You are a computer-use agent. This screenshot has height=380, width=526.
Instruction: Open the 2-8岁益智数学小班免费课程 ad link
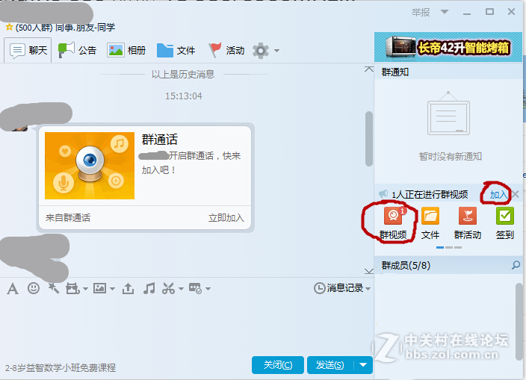(x=61, y=368)
